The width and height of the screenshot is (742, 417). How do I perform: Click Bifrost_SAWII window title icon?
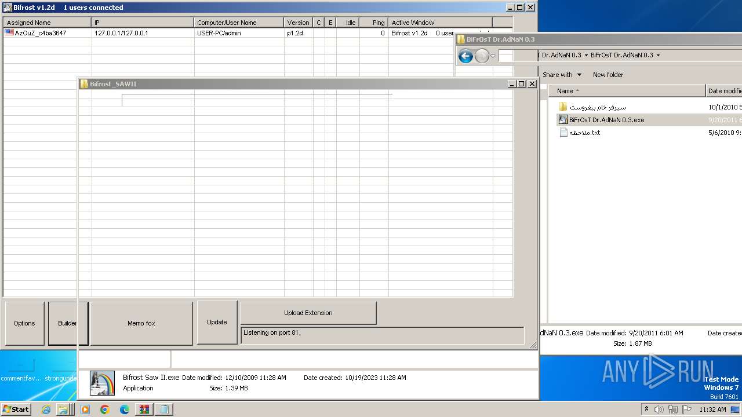[x=84, y=84]
